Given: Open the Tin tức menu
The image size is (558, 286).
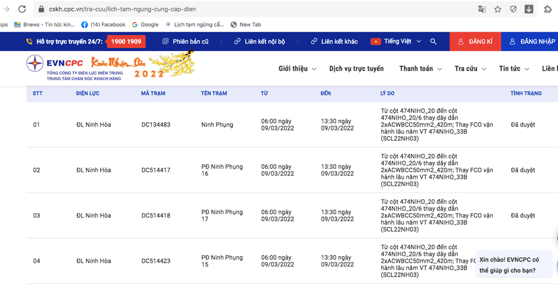Looking at the screenshot, I should (513, 69).
